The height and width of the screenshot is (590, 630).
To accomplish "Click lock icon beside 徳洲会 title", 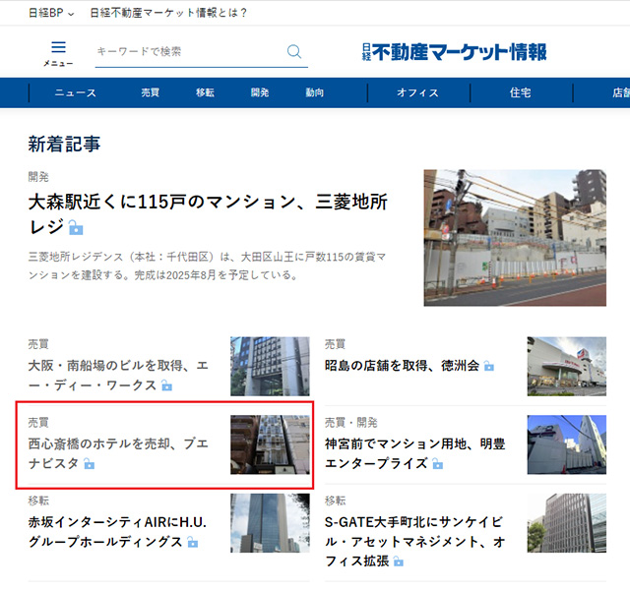I will [x=489, y=366].
